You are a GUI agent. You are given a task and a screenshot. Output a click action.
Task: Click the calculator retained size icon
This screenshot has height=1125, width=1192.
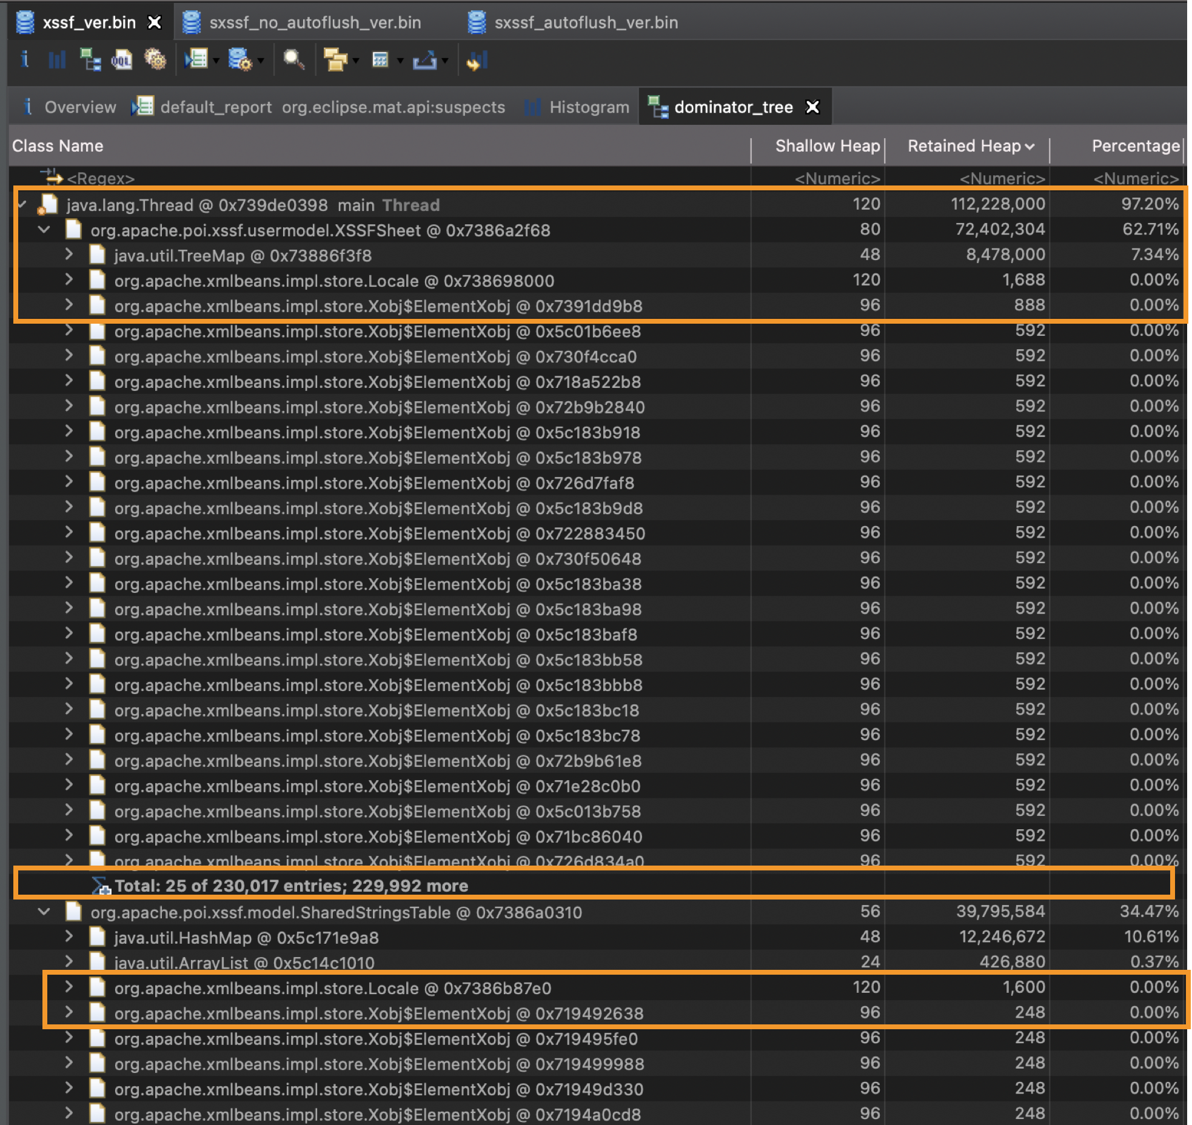point(380,60)
